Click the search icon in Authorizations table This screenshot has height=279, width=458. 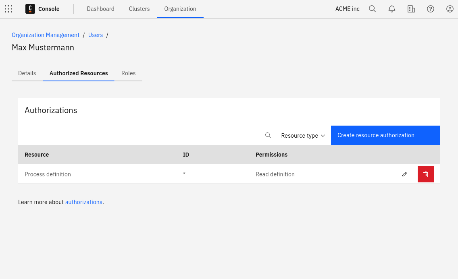point(268,135)
